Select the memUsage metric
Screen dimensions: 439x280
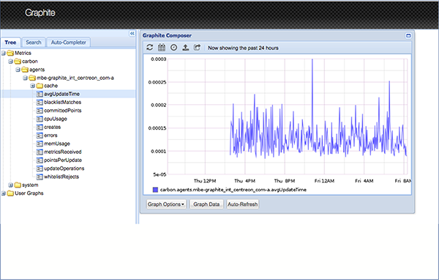[x=57, y=144]
